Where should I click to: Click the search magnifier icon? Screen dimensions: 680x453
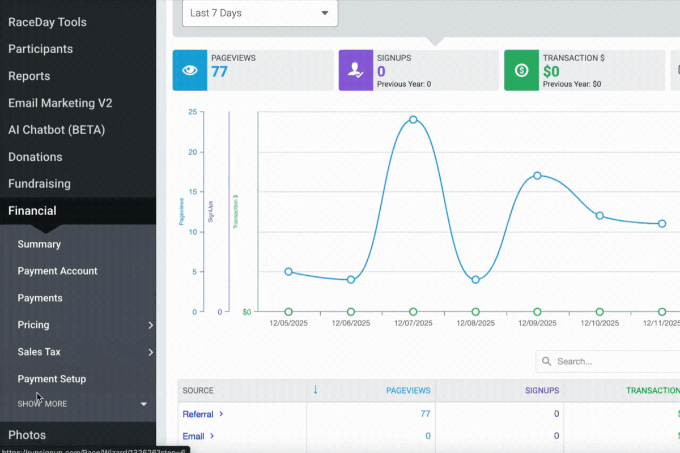[546, 361]
